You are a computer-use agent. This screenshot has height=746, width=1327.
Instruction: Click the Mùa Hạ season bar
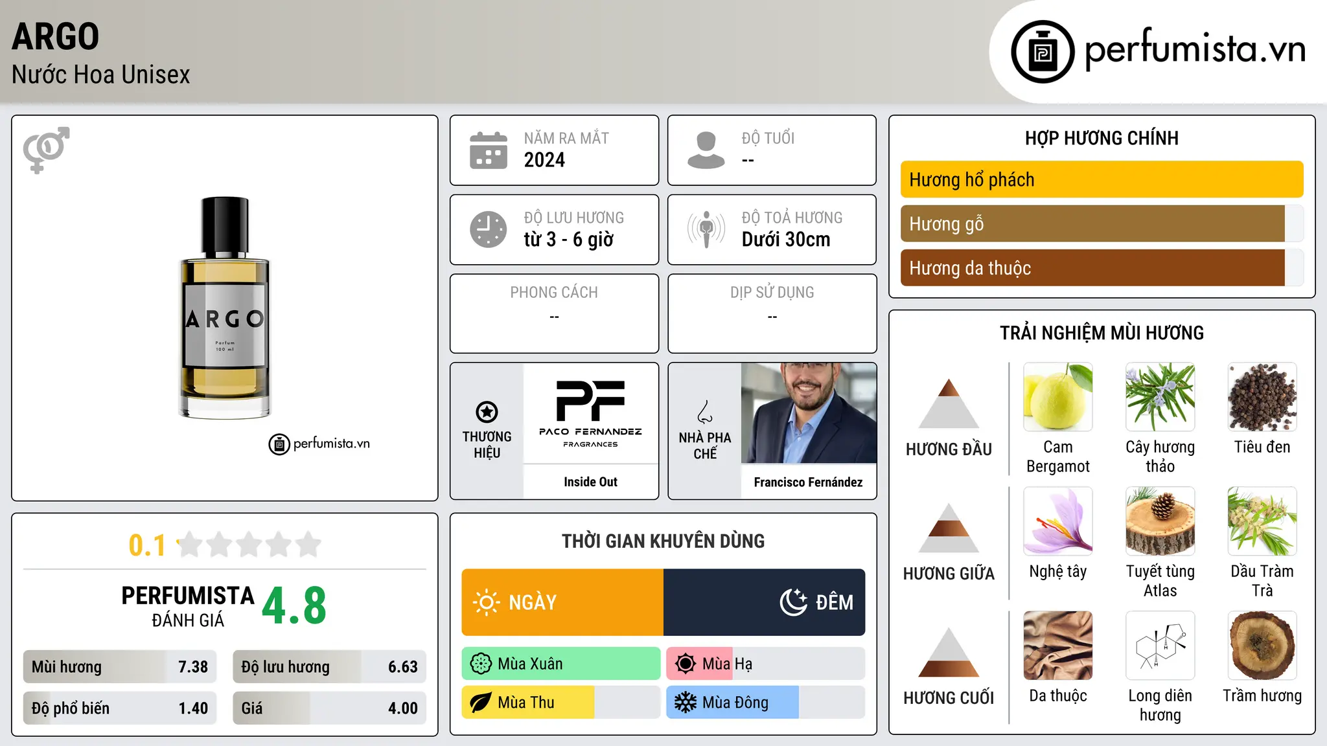pyautogui.click(x=766, y=664)
